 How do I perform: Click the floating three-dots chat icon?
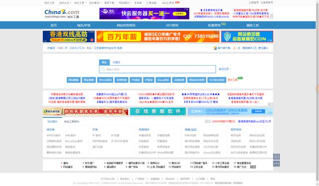point(276,164)
